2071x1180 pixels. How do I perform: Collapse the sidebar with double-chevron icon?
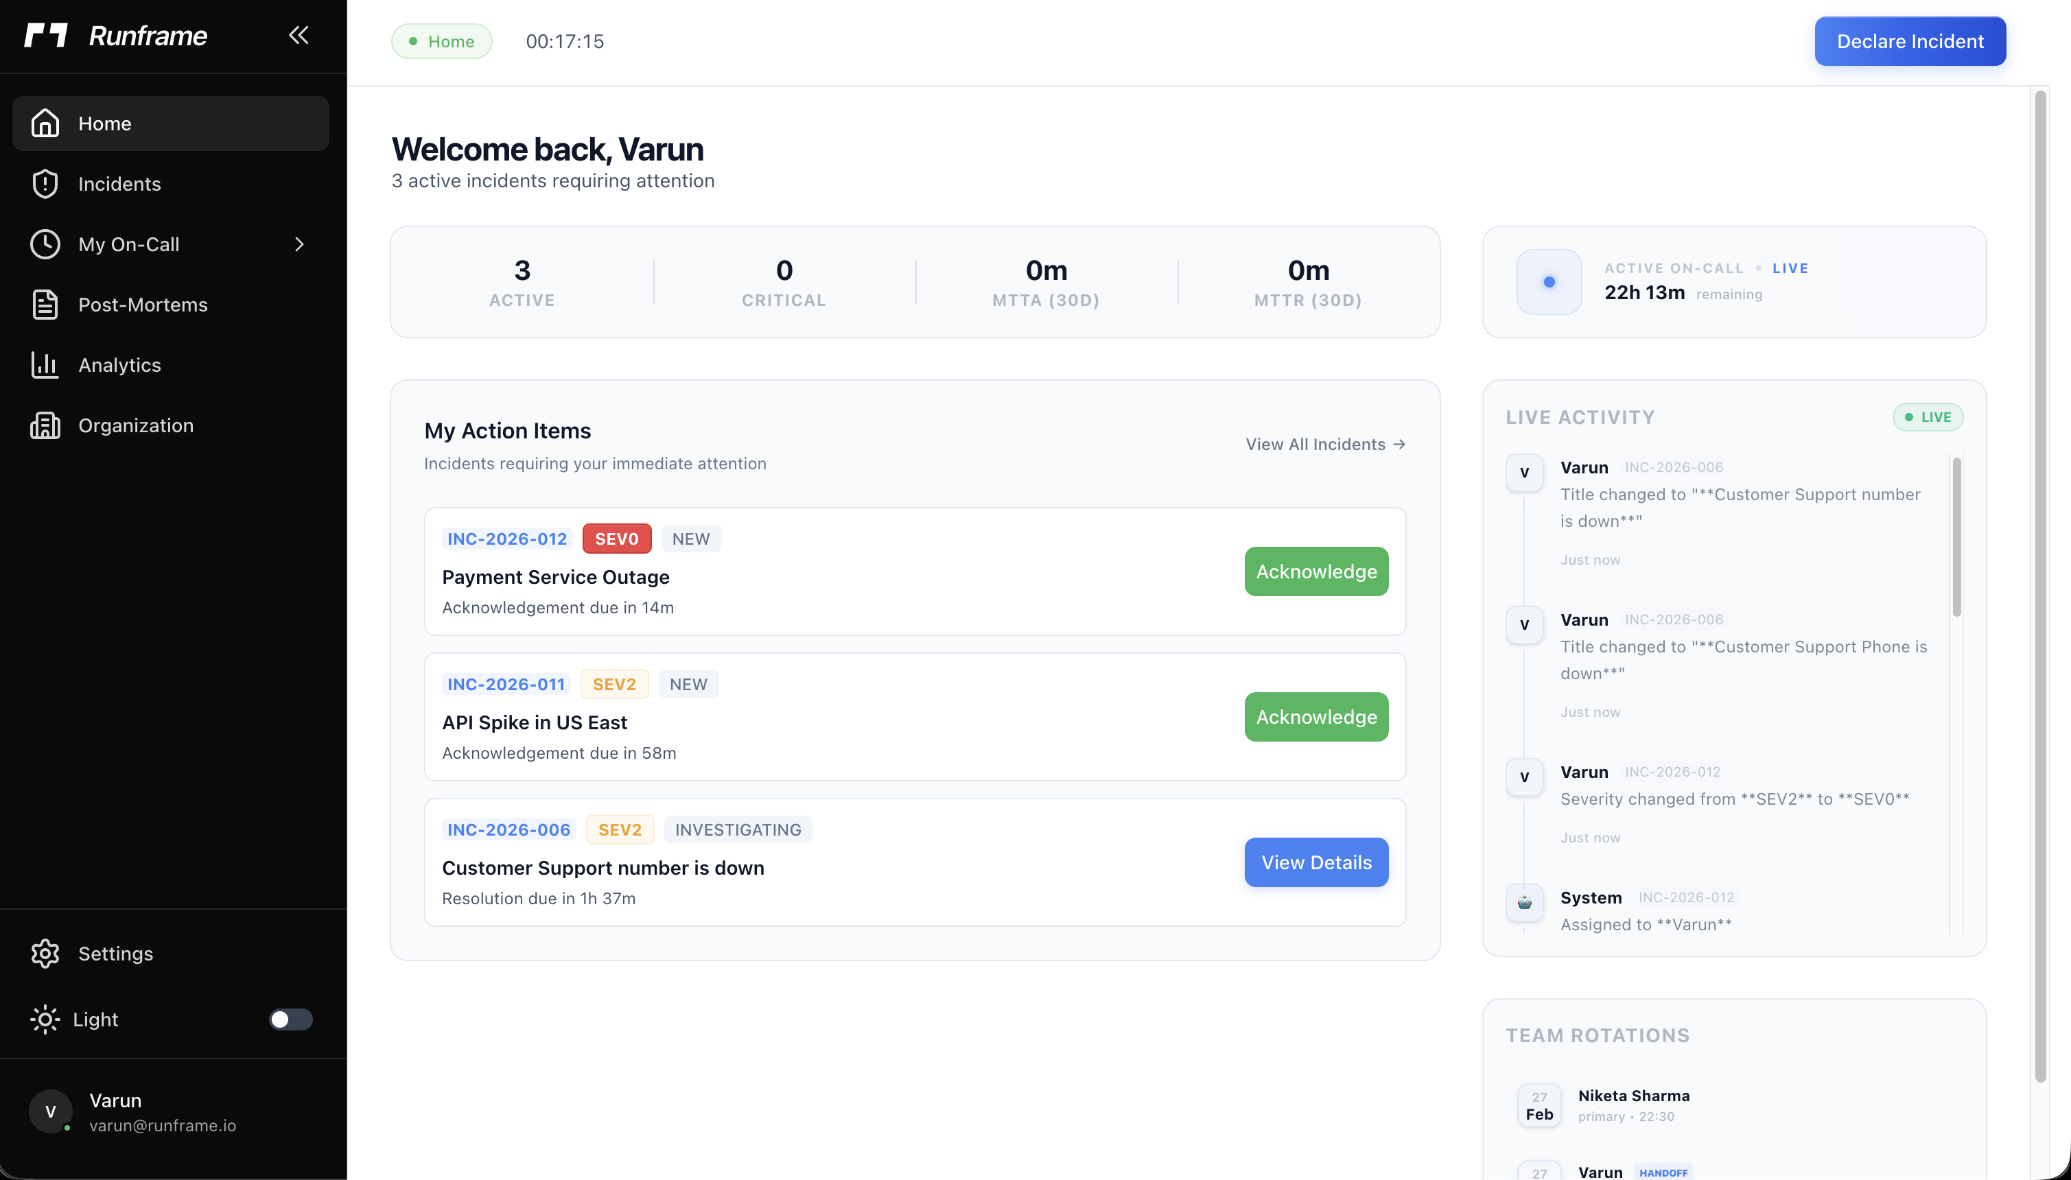299,35
